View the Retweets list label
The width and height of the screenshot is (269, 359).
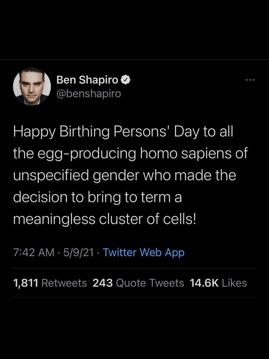(64, 283)
